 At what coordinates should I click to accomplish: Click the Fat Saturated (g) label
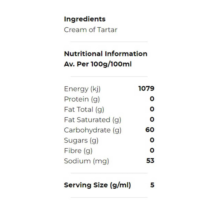pyautogui.click(x=92, y=119)
